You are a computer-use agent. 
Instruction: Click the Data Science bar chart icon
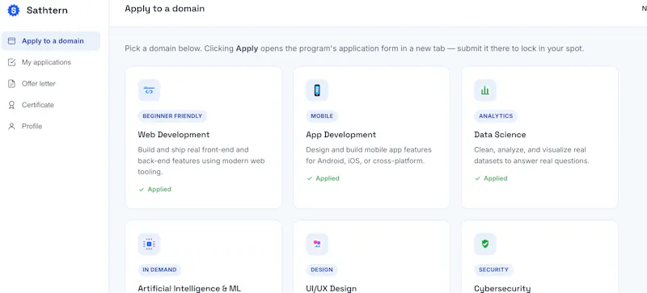[x=485, y=90]
